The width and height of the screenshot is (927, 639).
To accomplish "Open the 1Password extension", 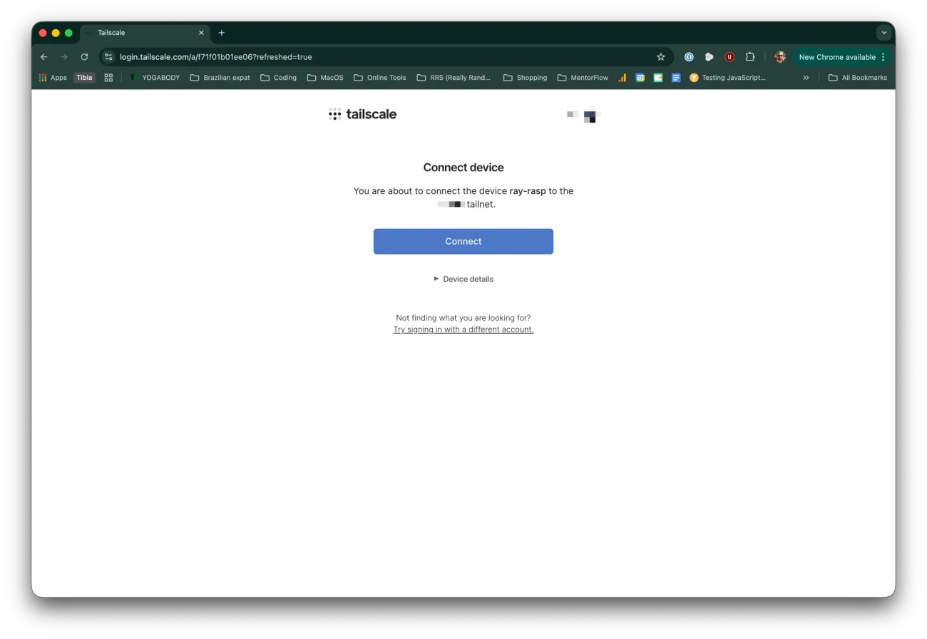I will point(689,57).
